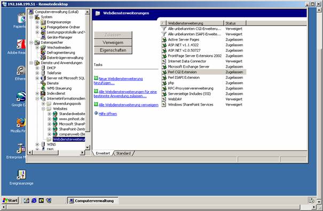
Task: Switch to the Erweitert tab
Action: [x=103, y=153]
